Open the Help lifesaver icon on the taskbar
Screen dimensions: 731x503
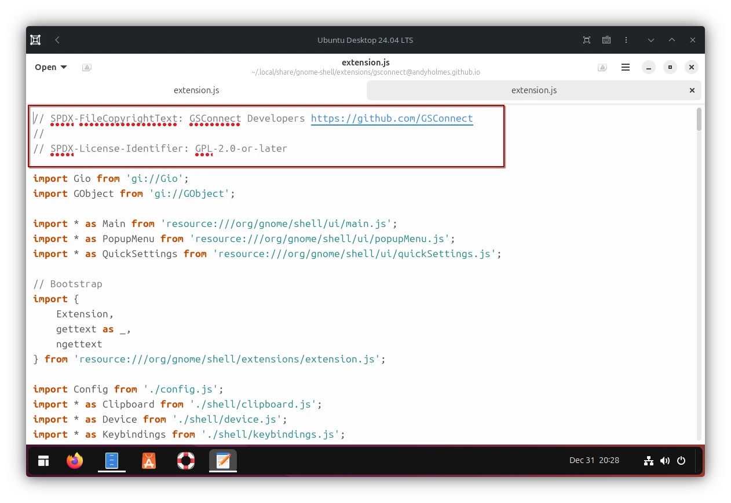[x=185, y=461]
